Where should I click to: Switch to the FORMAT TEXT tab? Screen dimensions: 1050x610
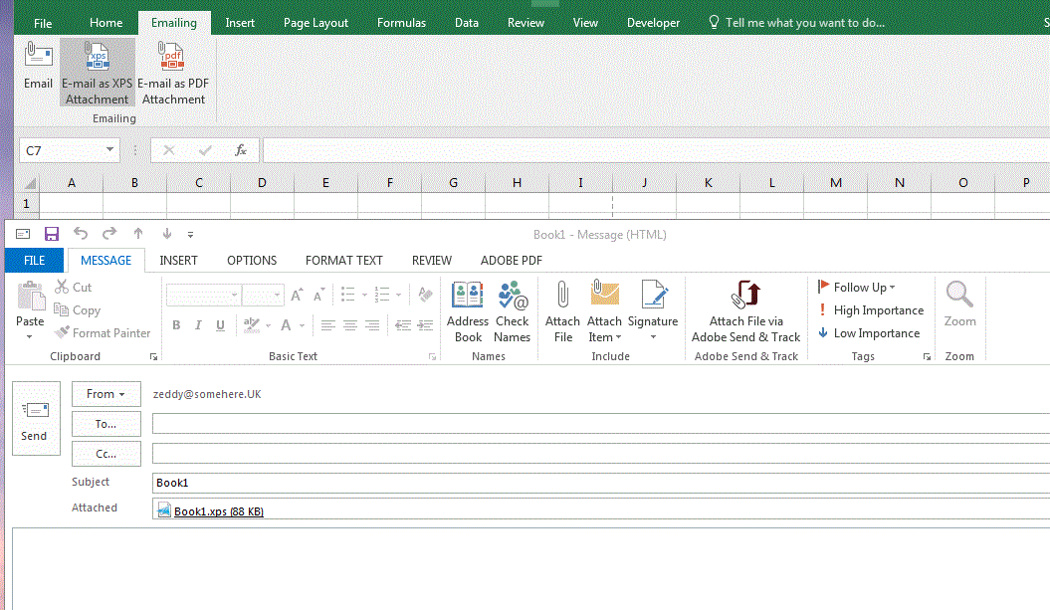(343, 260)
